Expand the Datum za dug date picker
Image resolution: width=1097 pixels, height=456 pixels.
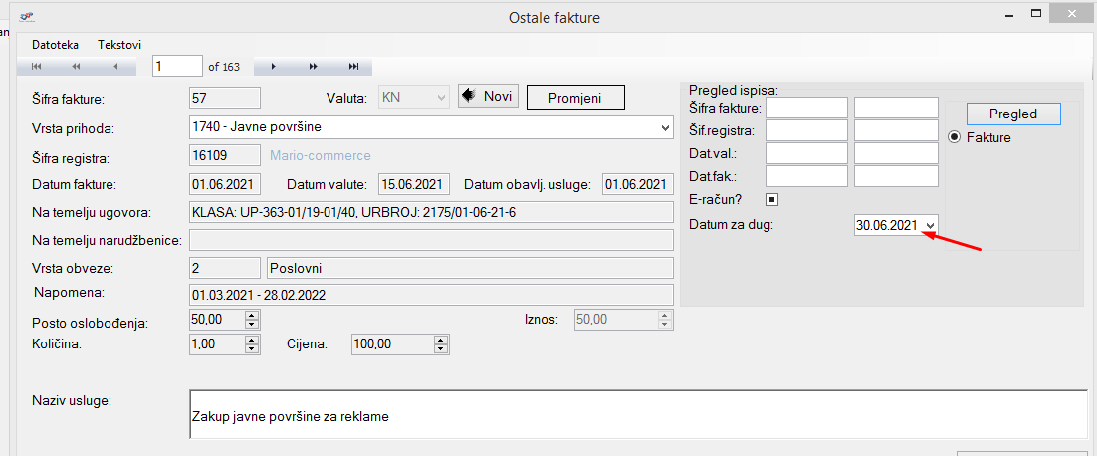[x=930, y=226]
